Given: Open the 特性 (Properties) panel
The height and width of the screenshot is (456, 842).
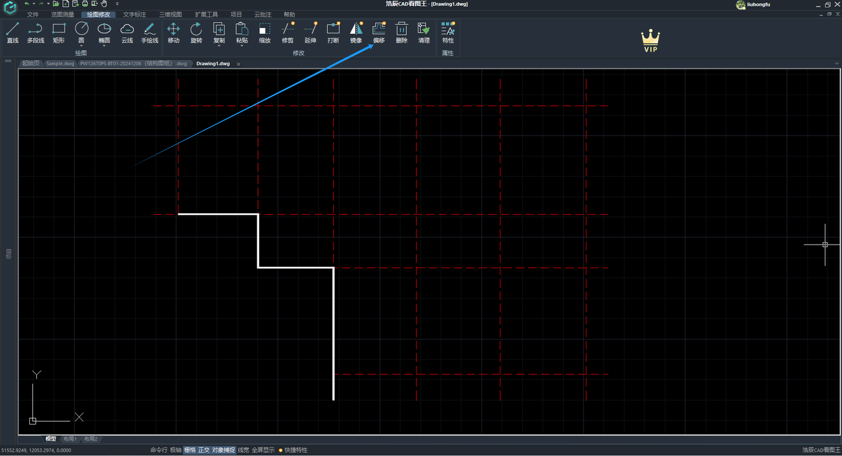Looking at the screenshot, I should pyautogui.click(x=448, y=33).
